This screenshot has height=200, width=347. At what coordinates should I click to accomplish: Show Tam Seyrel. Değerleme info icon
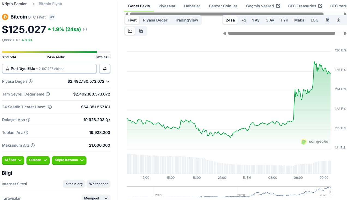click(x=48, y=94)
